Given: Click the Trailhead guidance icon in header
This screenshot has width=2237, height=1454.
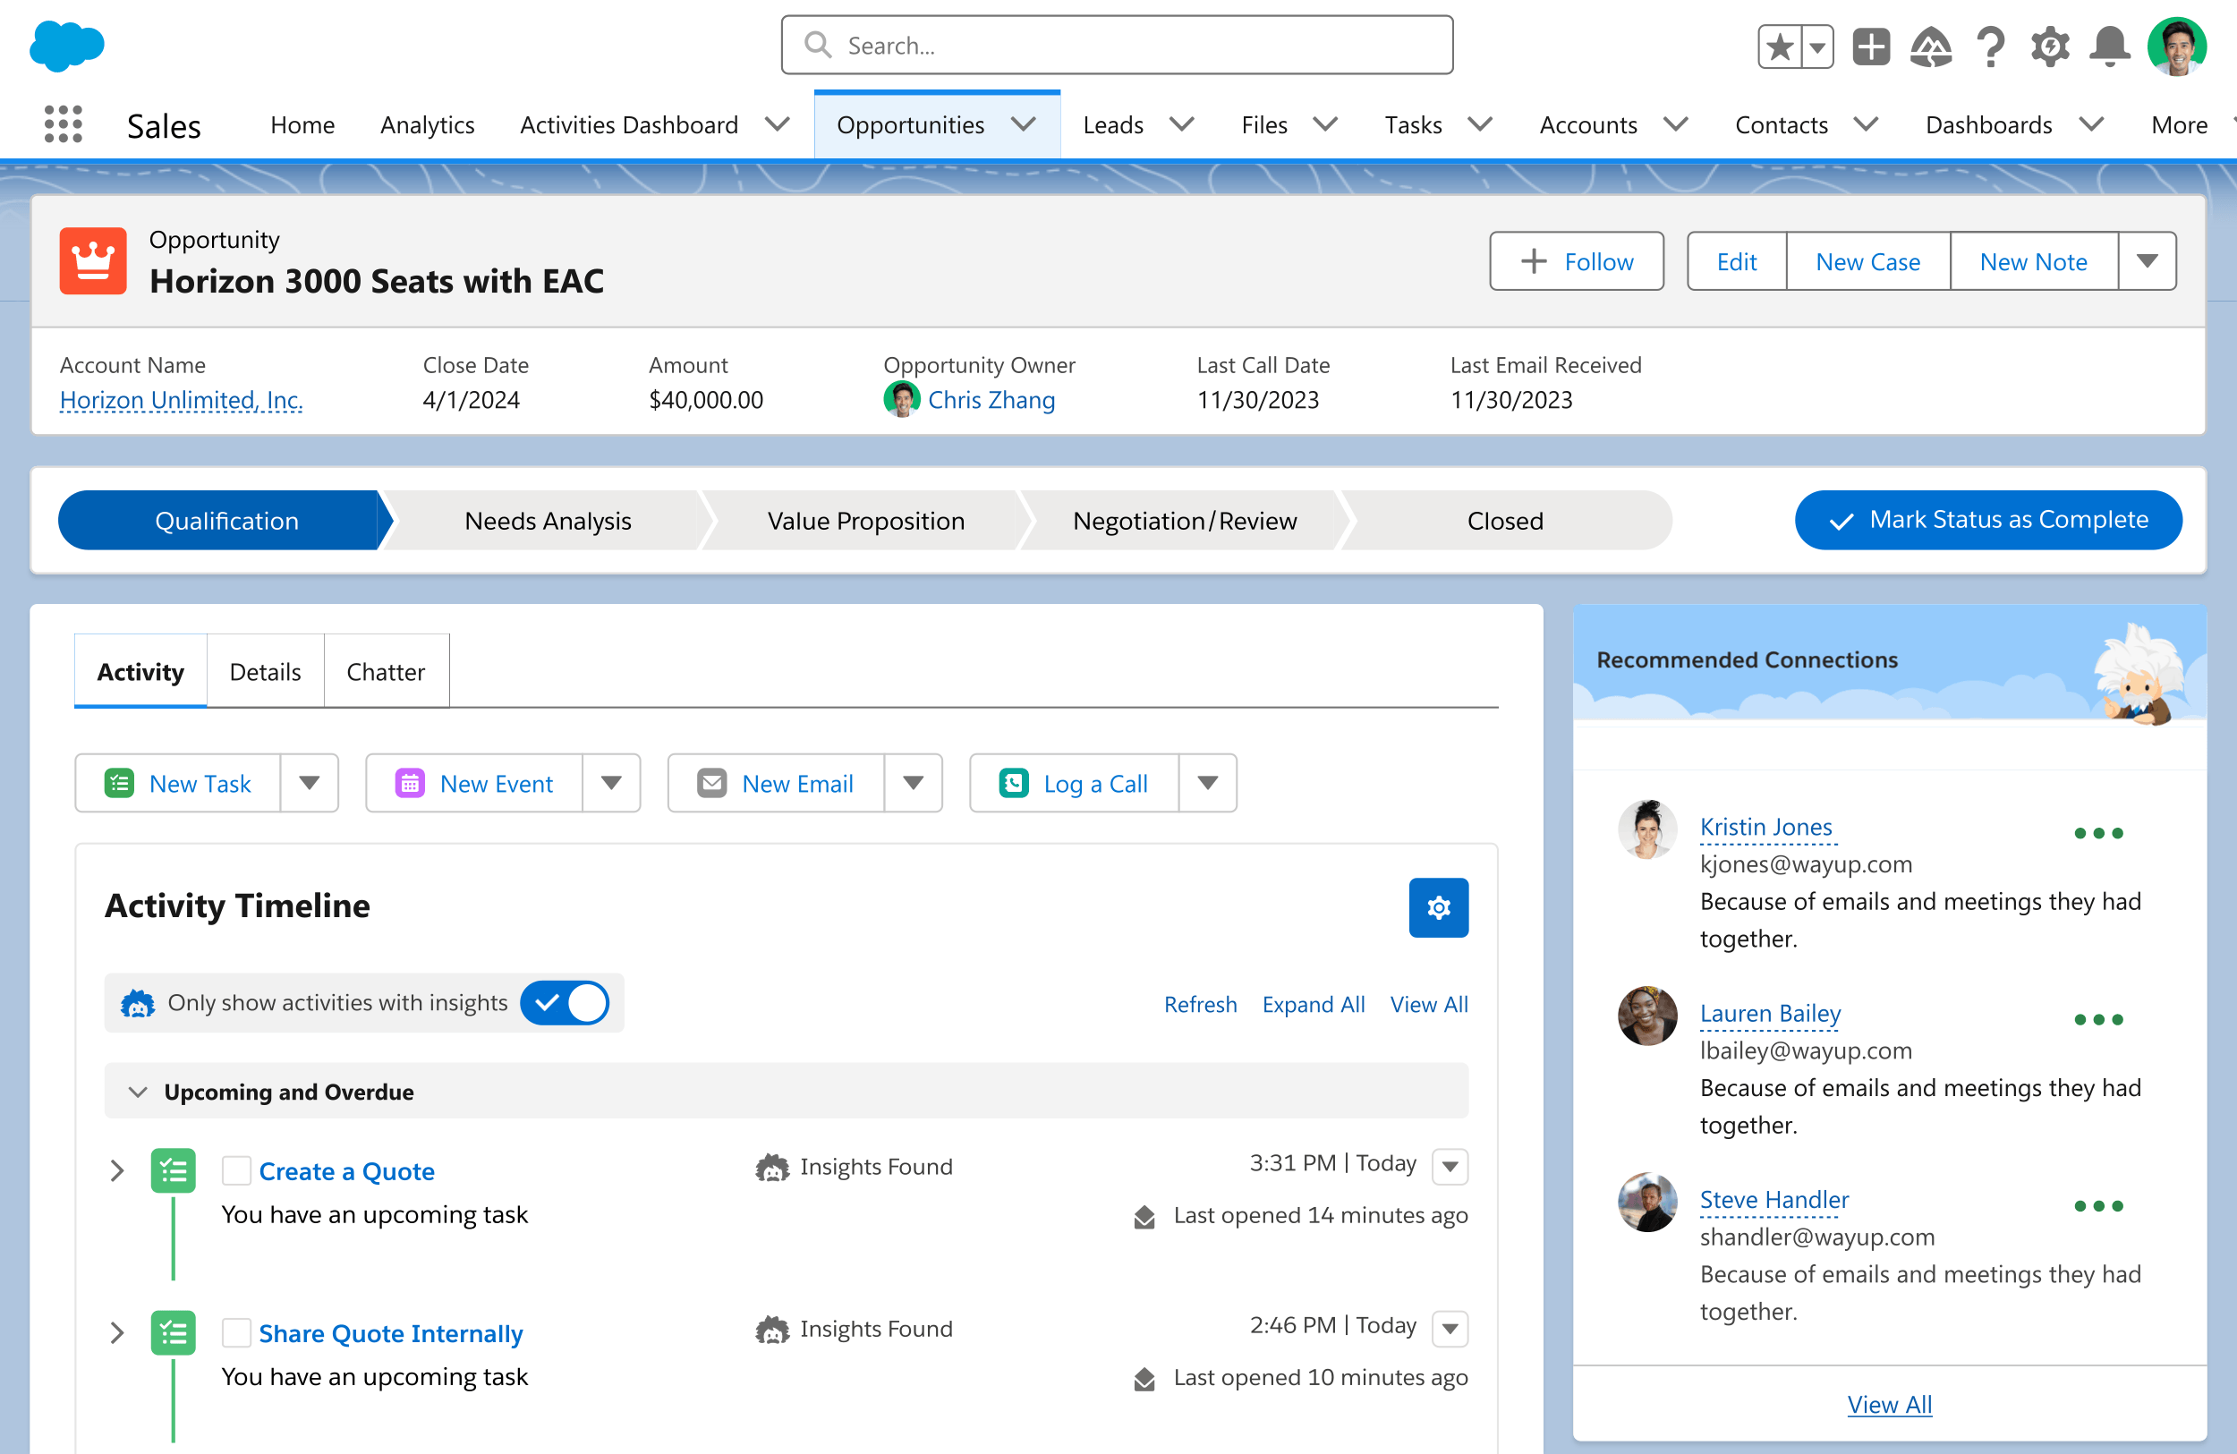Looking at the screenshot, I should (1931, 46).
